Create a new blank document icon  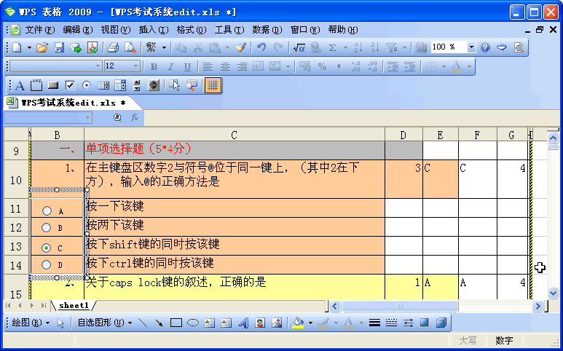tap(17, 47)
